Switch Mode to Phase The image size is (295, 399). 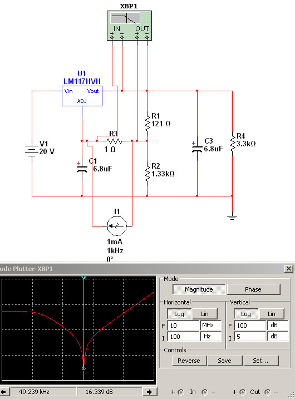point(253,289)
